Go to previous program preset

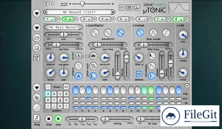(x=45, y=12)
